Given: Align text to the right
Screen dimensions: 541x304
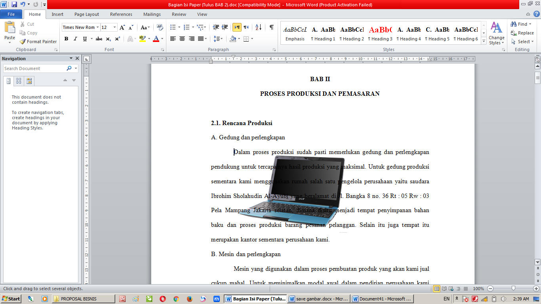Looking at the screenshot, I should 192,39.
